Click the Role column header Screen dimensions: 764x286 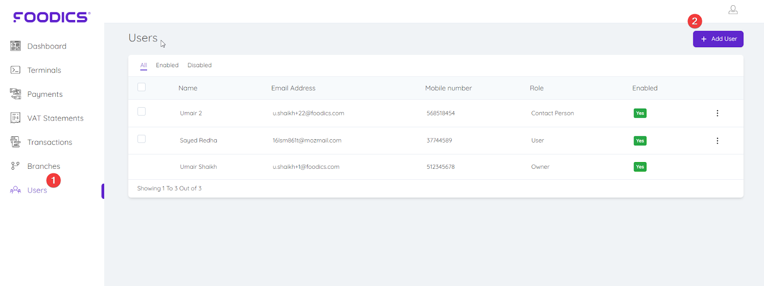pyautogui.click(x=537, y=88)
